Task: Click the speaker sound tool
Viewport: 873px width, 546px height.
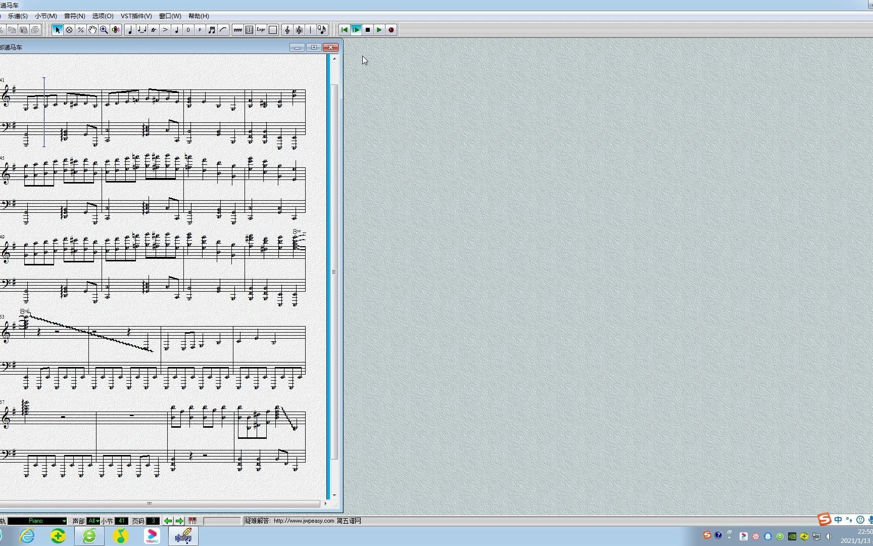Action: (116, 30)
